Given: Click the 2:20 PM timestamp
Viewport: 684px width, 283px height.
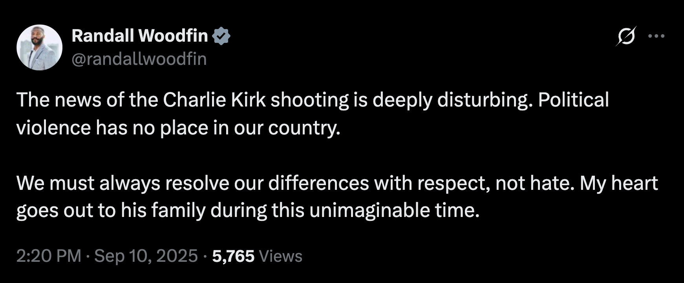Looking at the screenshot, I should (x=49, y=256).
